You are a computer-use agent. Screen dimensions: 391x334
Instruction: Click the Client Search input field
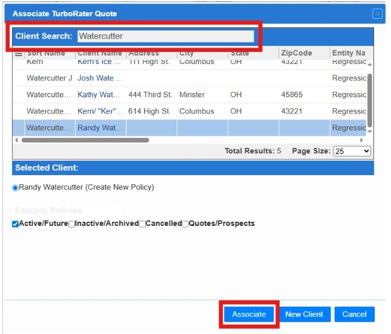tap(166, 36)
